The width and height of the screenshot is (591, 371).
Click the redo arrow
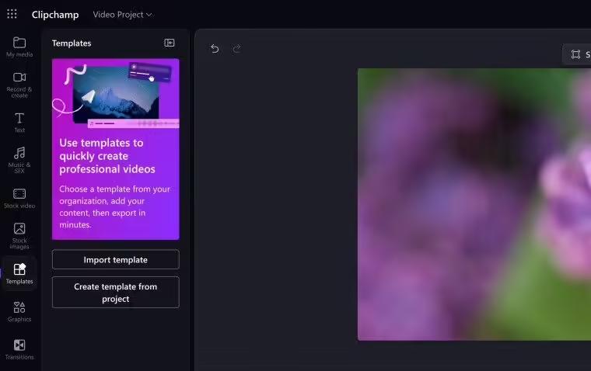(236, 49)
